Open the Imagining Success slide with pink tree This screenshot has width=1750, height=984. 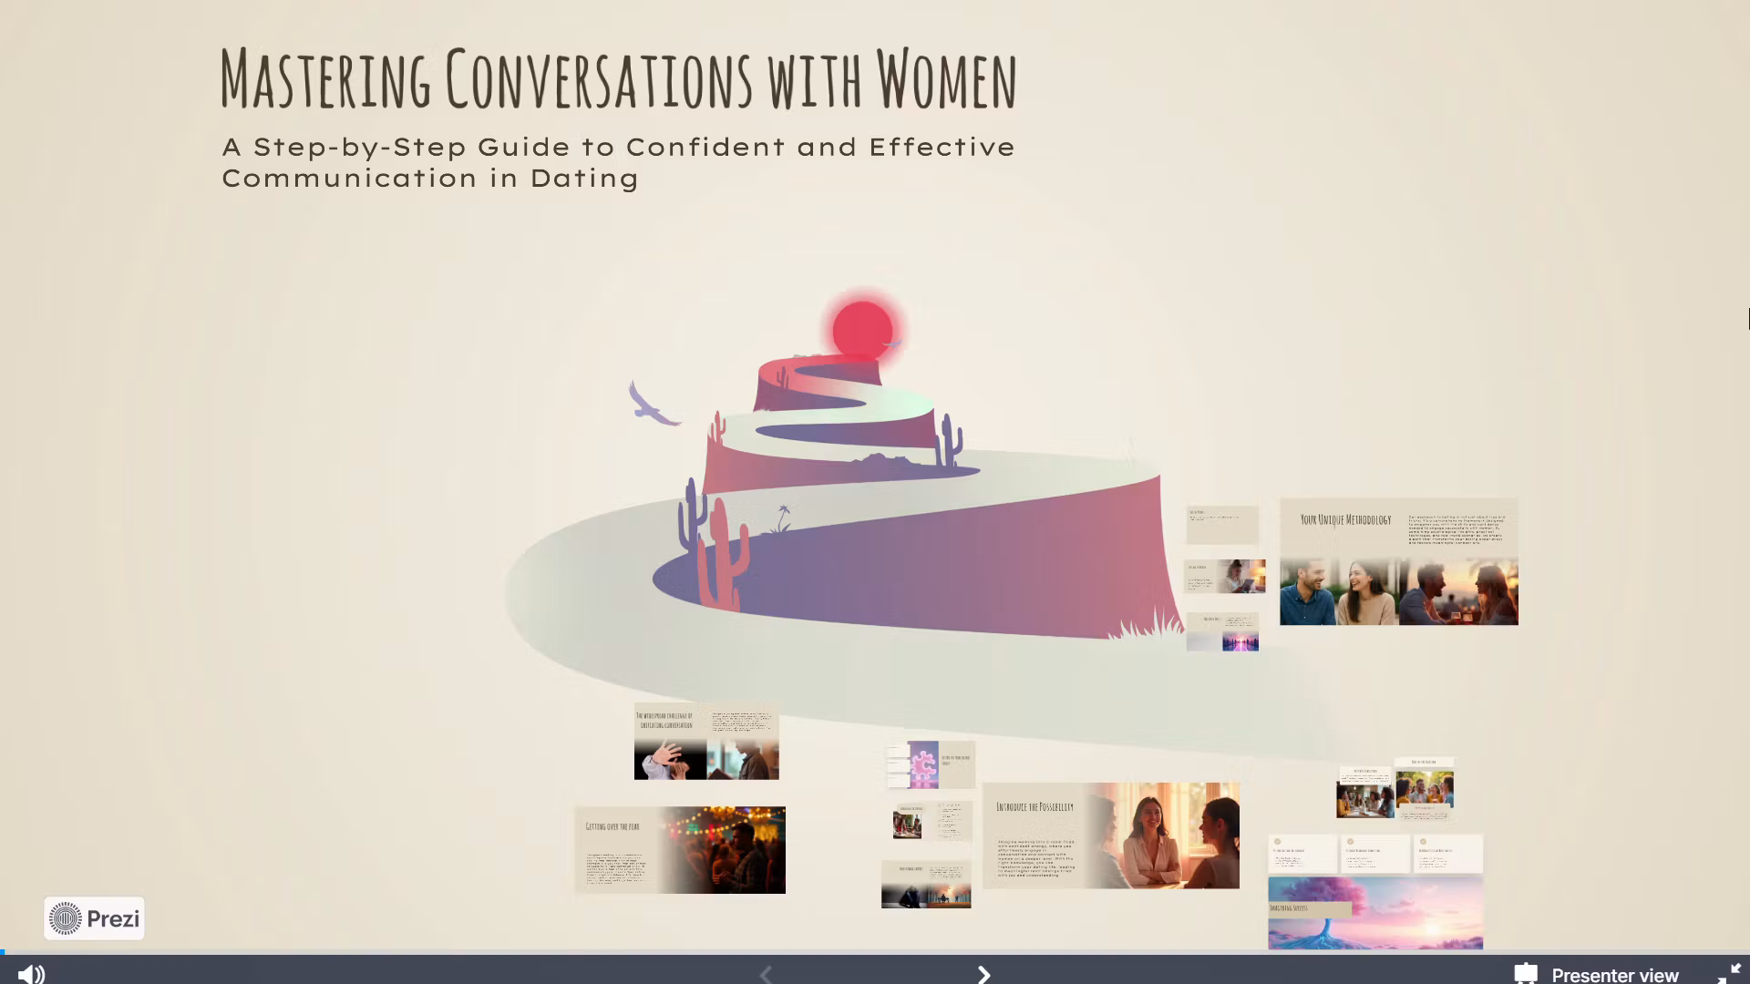coord(1375,913)
